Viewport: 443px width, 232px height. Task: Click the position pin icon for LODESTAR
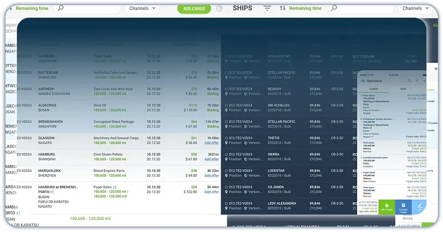pos(226,176)
